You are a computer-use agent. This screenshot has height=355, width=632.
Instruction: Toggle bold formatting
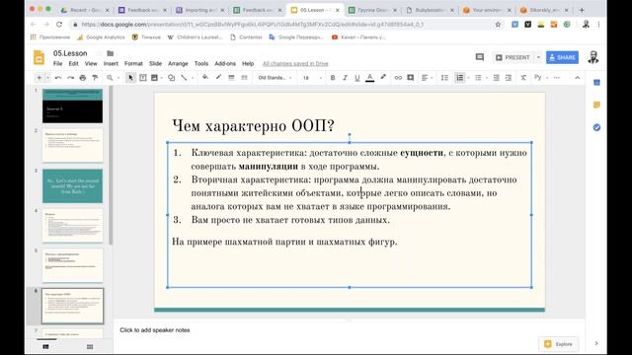coord(333,78)
